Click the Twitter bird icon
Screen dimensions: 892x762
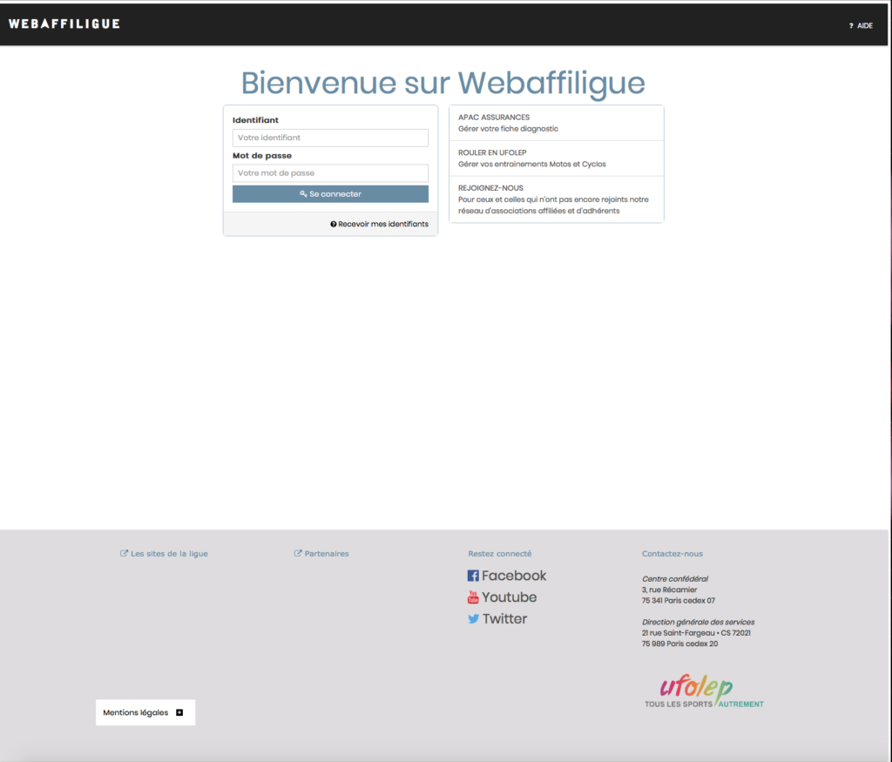[473, 618]
